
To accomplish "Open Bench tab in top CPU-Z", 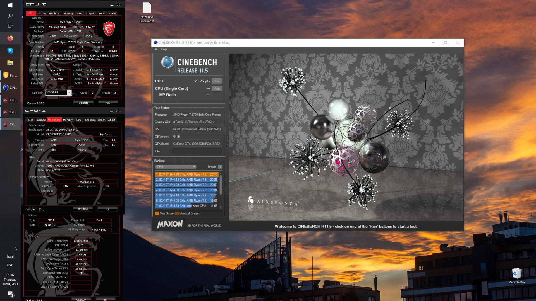I will coord(102,13).
